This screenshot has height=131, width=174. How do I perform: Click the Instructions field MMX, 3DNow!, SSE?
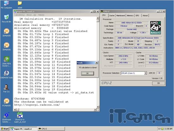pos(138,48)
